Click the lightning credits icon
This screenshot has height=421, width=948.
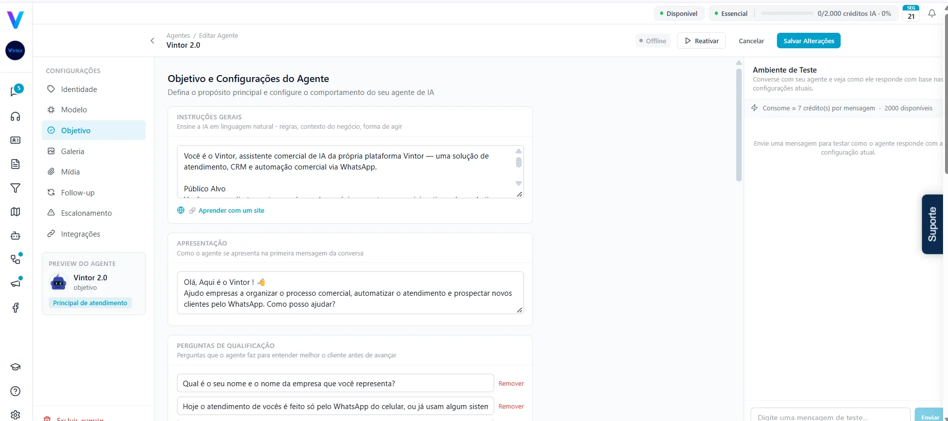pos(755,108)
